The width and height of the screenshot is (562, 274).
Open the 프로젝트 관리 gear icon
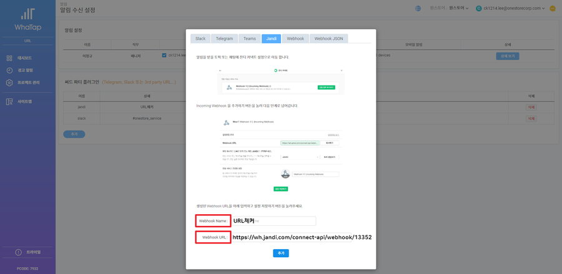[10, 82]
